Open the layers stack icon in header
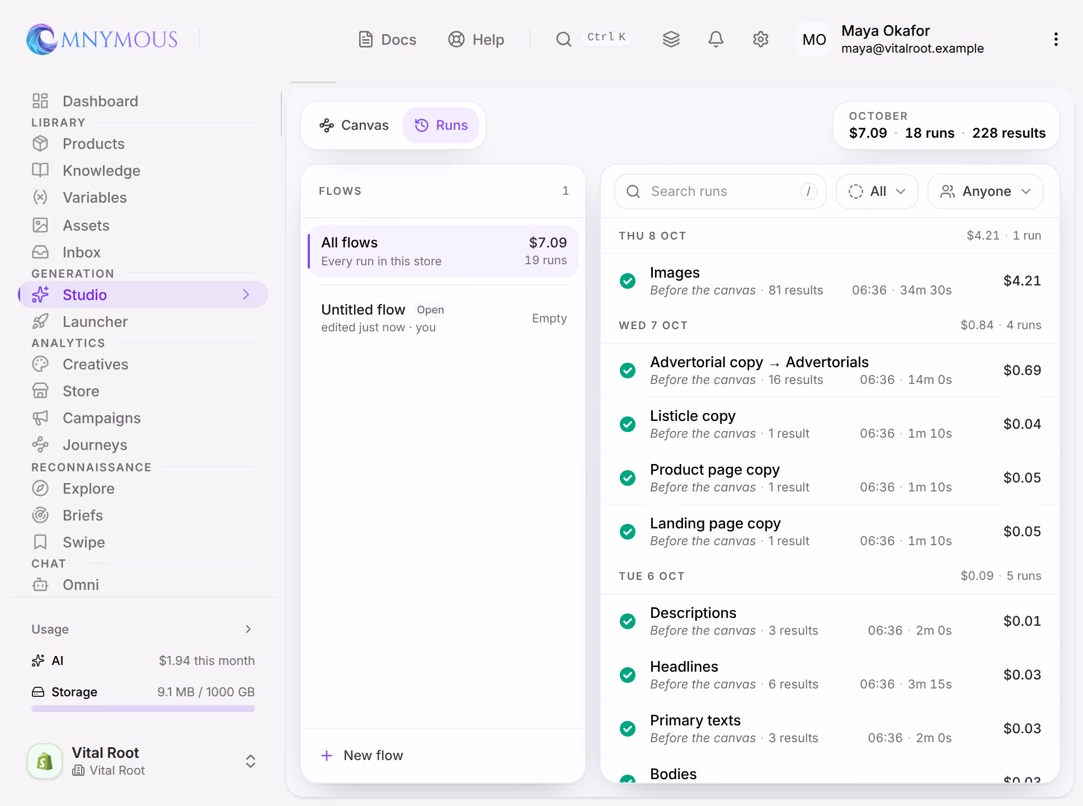Viewport: 1083px width, 806px height. 671,39
